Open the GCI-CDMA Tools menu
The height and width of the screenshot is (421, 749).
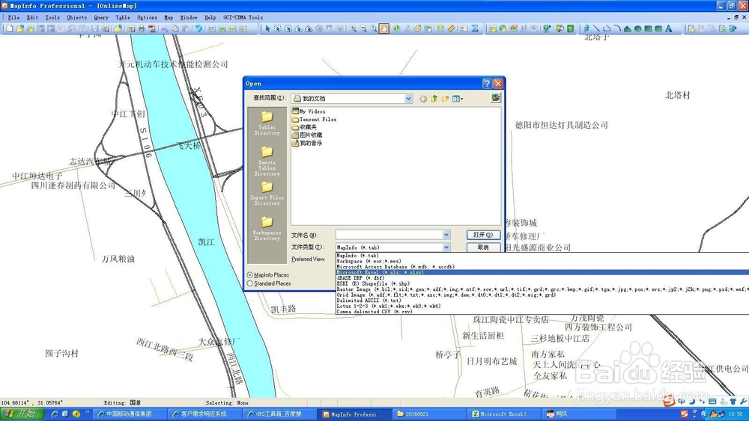(243, 18)
